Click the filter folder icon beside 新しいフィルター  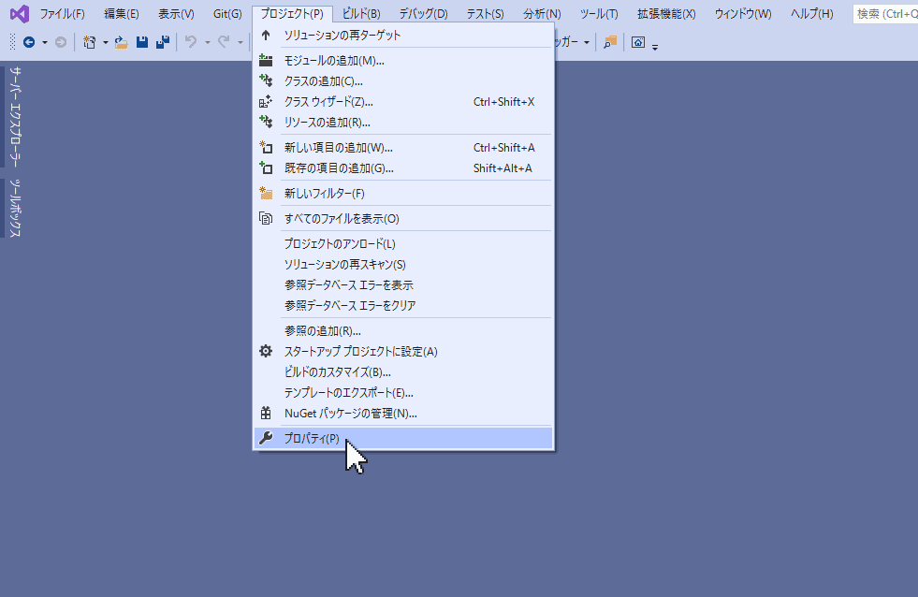[266, 193]
